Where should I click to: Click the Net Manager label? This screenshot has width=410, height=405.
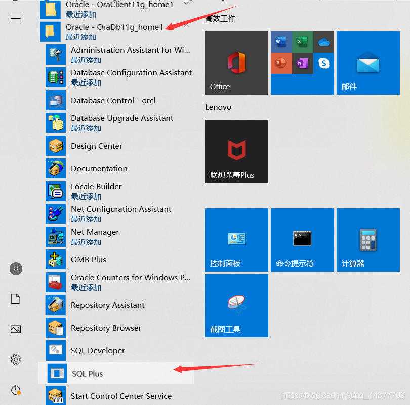click(95, 232)
